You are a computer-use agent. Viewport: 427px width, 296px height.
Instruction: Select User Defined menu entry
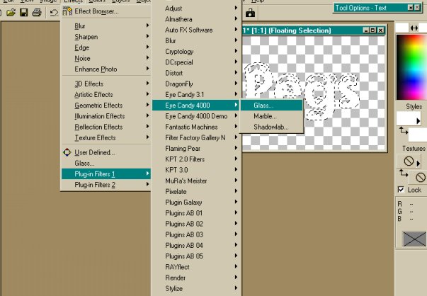[106, 152]
